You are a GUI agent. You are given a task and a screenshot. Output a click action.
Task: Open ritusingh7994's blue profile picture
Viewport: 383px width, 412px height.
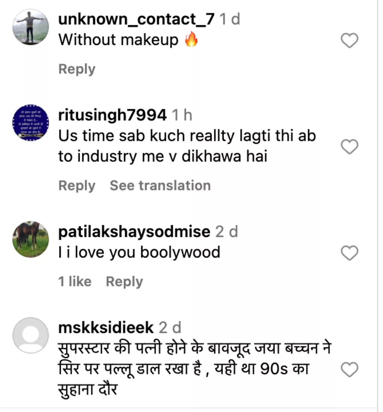[31, 123]
